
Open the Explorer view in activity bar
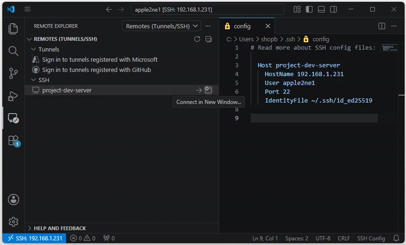(x=13, y=28)
